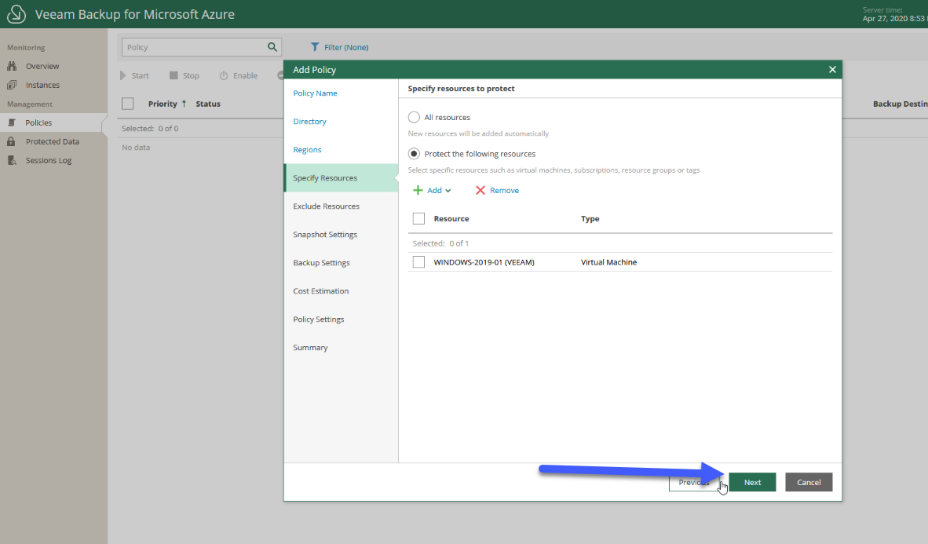The width and height of the screenshot is (928, 544).
Task: Click the search magnifier icon
Action: pyautogui.click(x=272, y=47)
